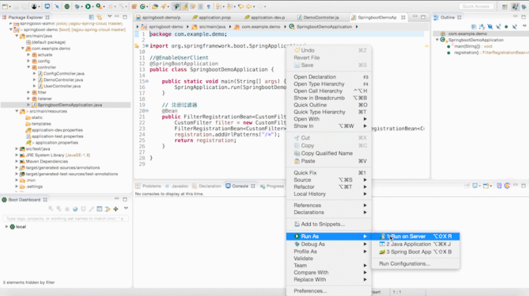Click the Run with external tools icon
This screenshot has height=296, width=529.
(x=98, y=6)
